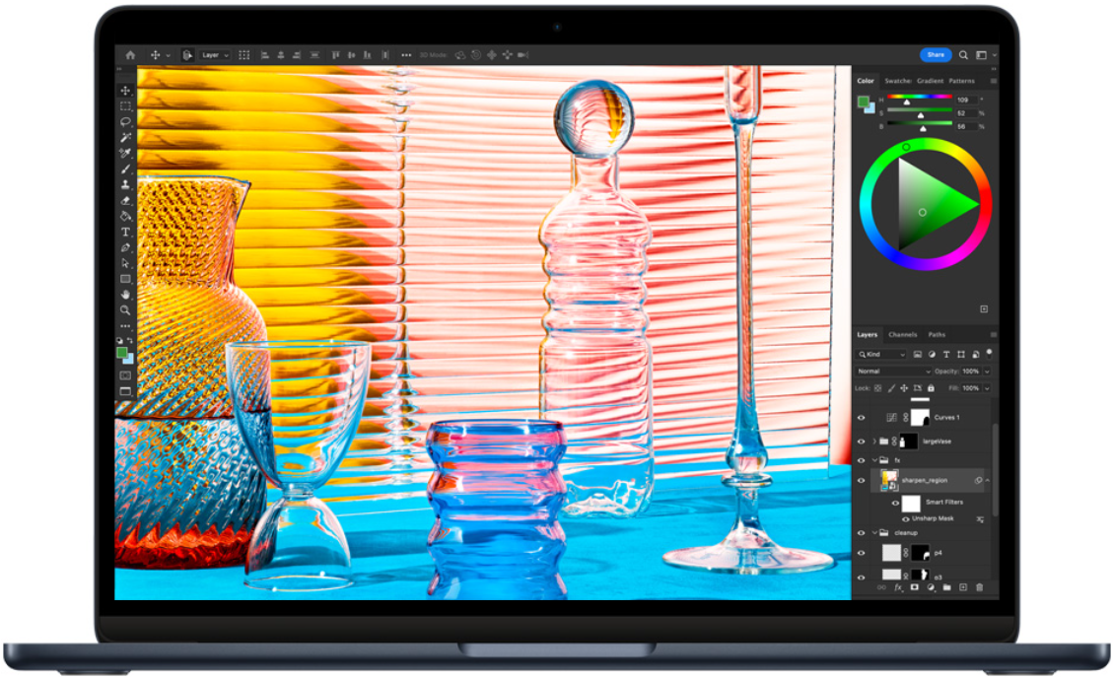Select the Rectangle shape tool

point(125,279)
